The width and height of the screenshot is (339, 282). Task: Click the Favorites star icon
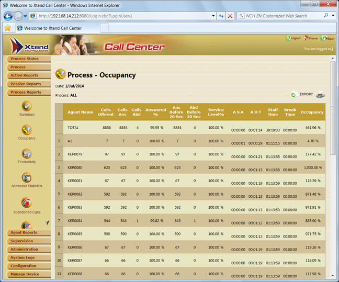point(8,28)
